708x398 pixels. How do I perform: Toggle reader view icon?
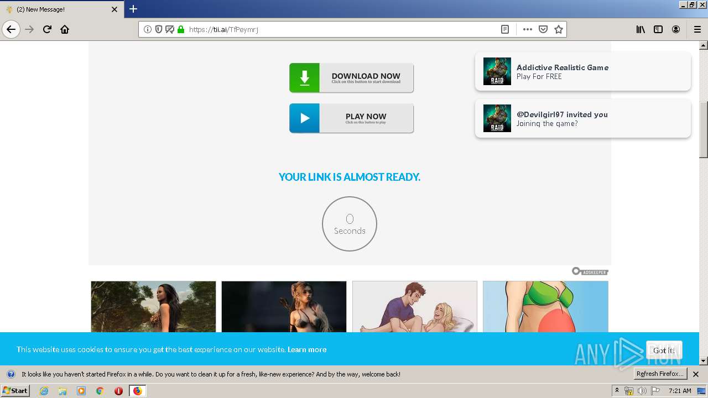(505, 29)
